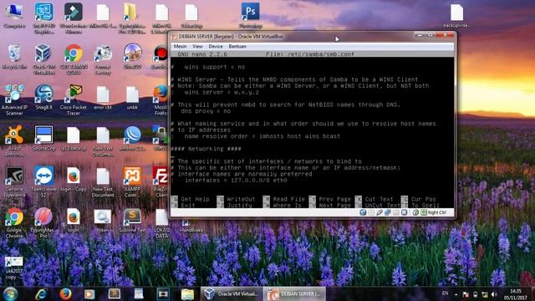Screen dimensions: 535x301
Task: Launch Internet Explorer from the taskbar
Action: point(41,293)
